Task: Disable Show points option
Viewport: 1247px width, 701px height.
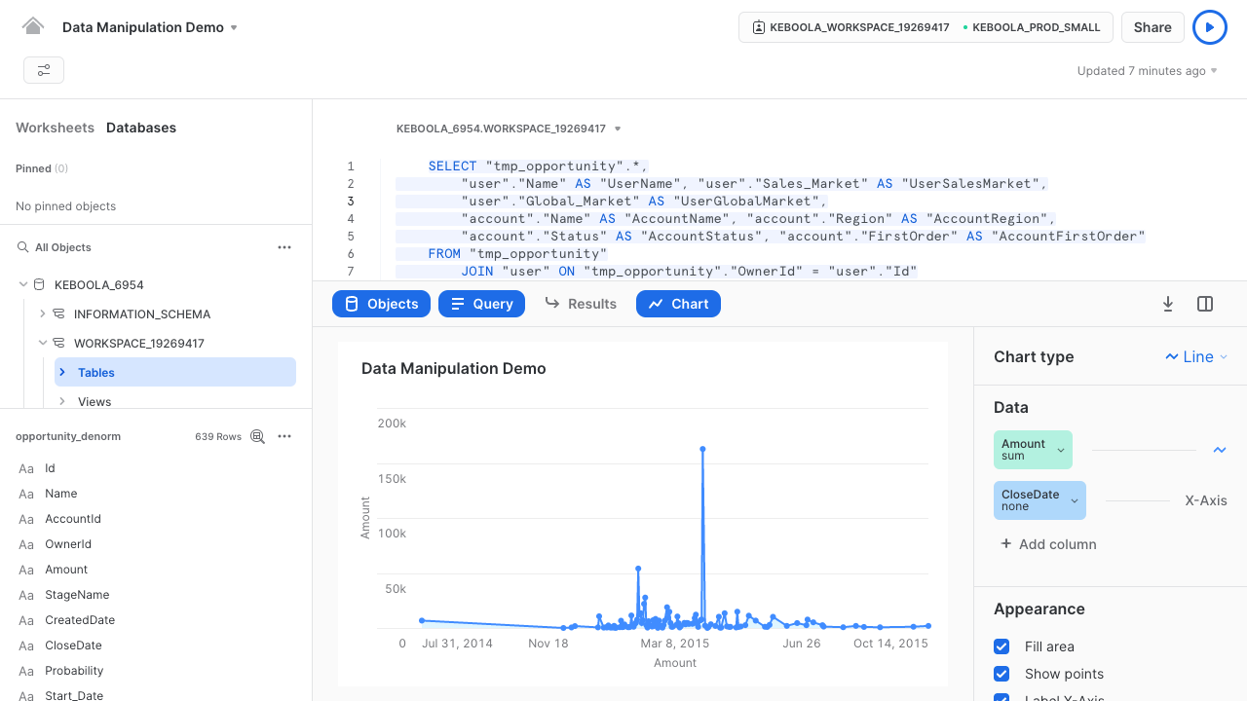Action: point(1001,674)
